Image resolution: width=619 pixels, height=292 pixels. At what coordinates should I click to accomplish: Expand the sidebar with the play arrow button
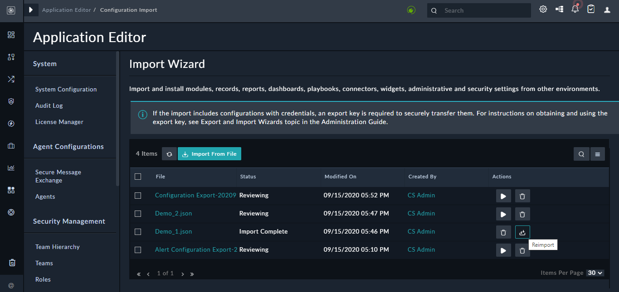coord(31,10)
